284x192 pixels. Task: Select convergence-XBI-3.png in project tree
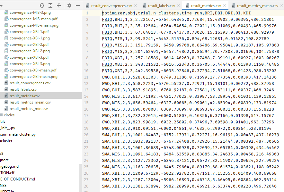point(30,64)
